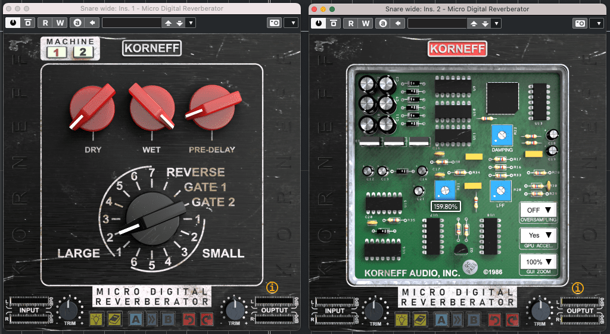610x334 pixels.
Task: Open functions menu arrow at Ins. 1 right edge
Action: [x=291, y=23]
